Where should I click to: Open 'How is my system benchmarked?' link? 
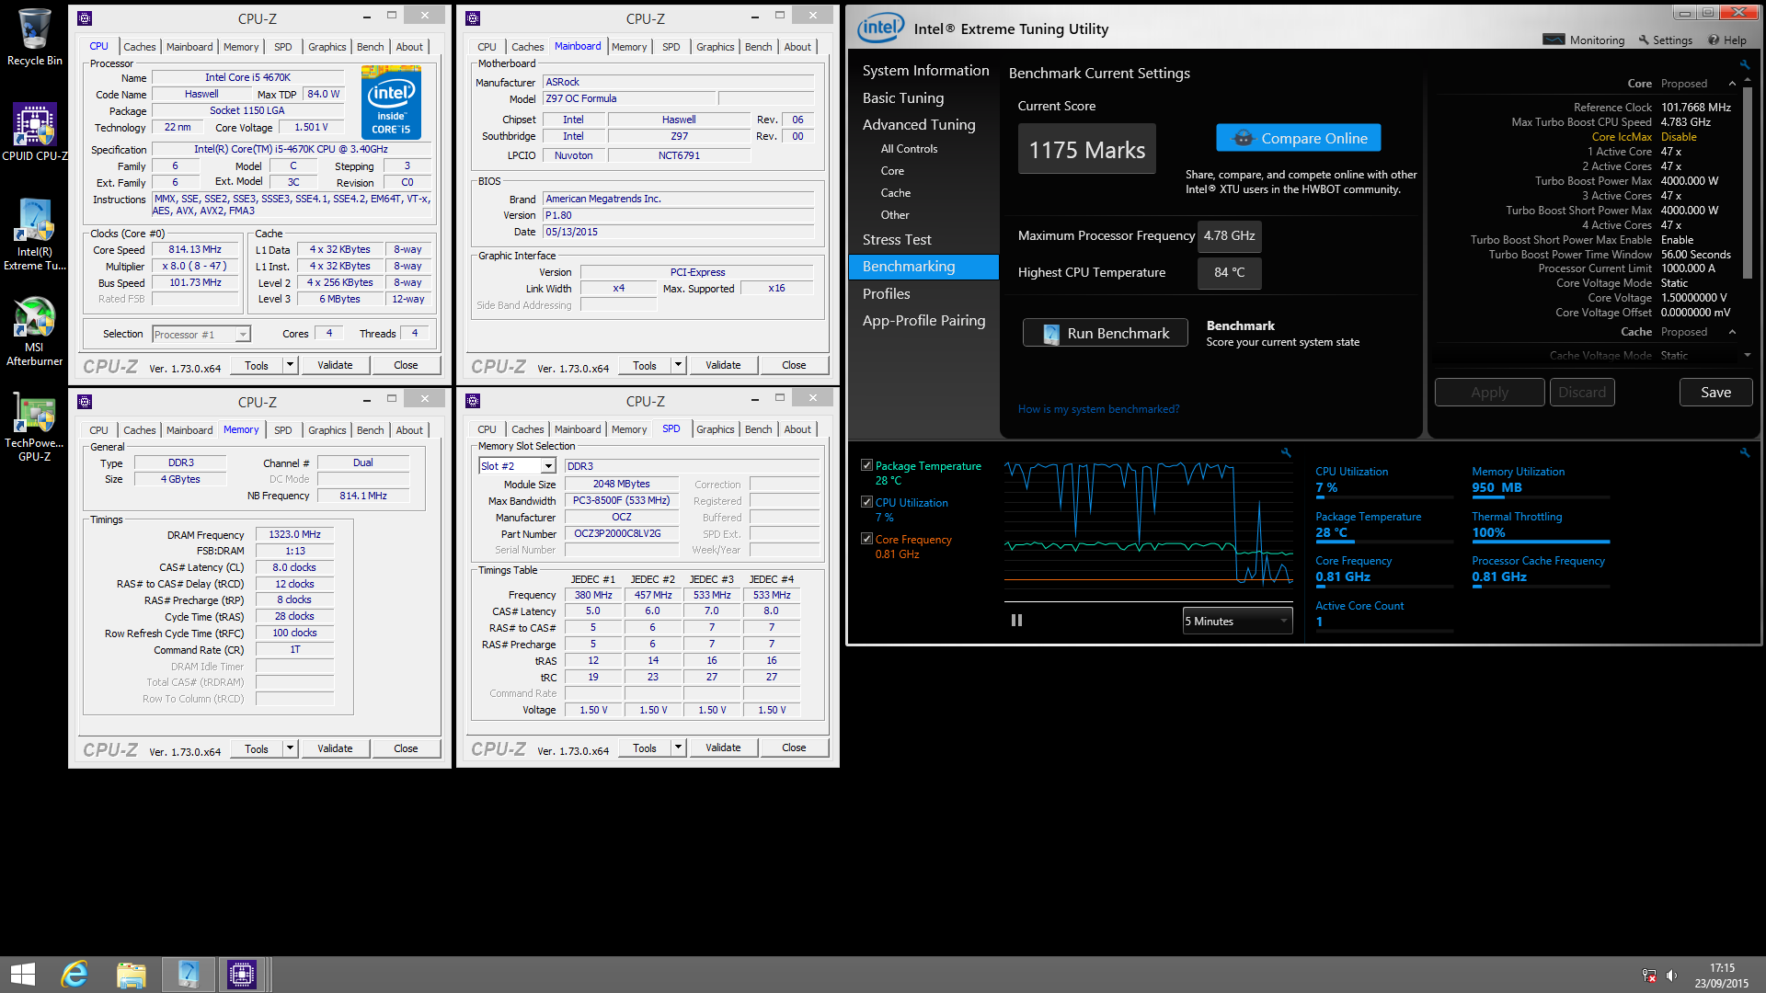(x=1098, y=409)
